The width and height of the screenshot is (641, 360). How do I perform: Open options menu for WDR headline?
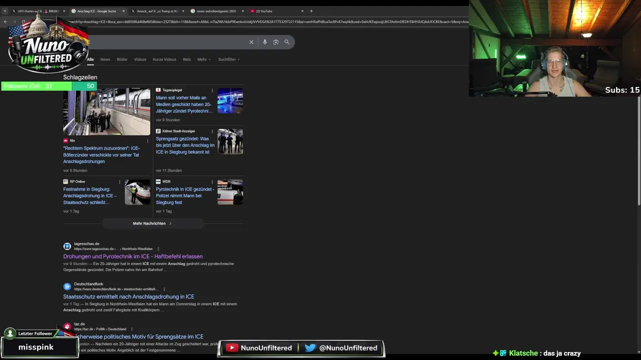212,181
